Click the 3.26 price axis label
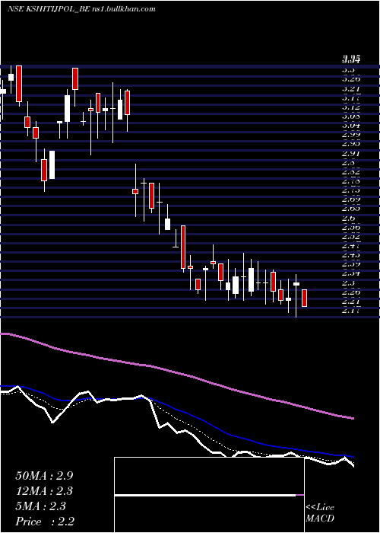This screenshot has width=380, height=533. point(351,79)
